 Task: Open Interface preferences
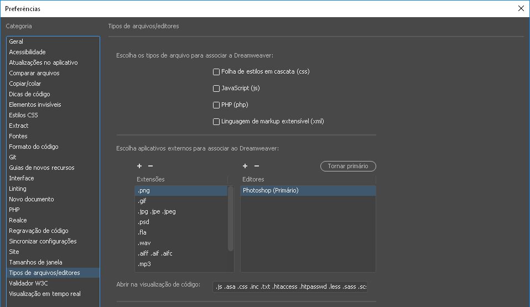coord(53,178)
